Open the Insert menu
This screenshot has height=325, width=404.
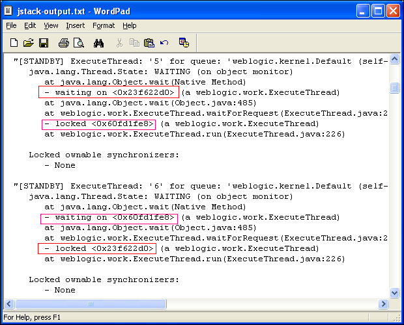pos(75,25)
